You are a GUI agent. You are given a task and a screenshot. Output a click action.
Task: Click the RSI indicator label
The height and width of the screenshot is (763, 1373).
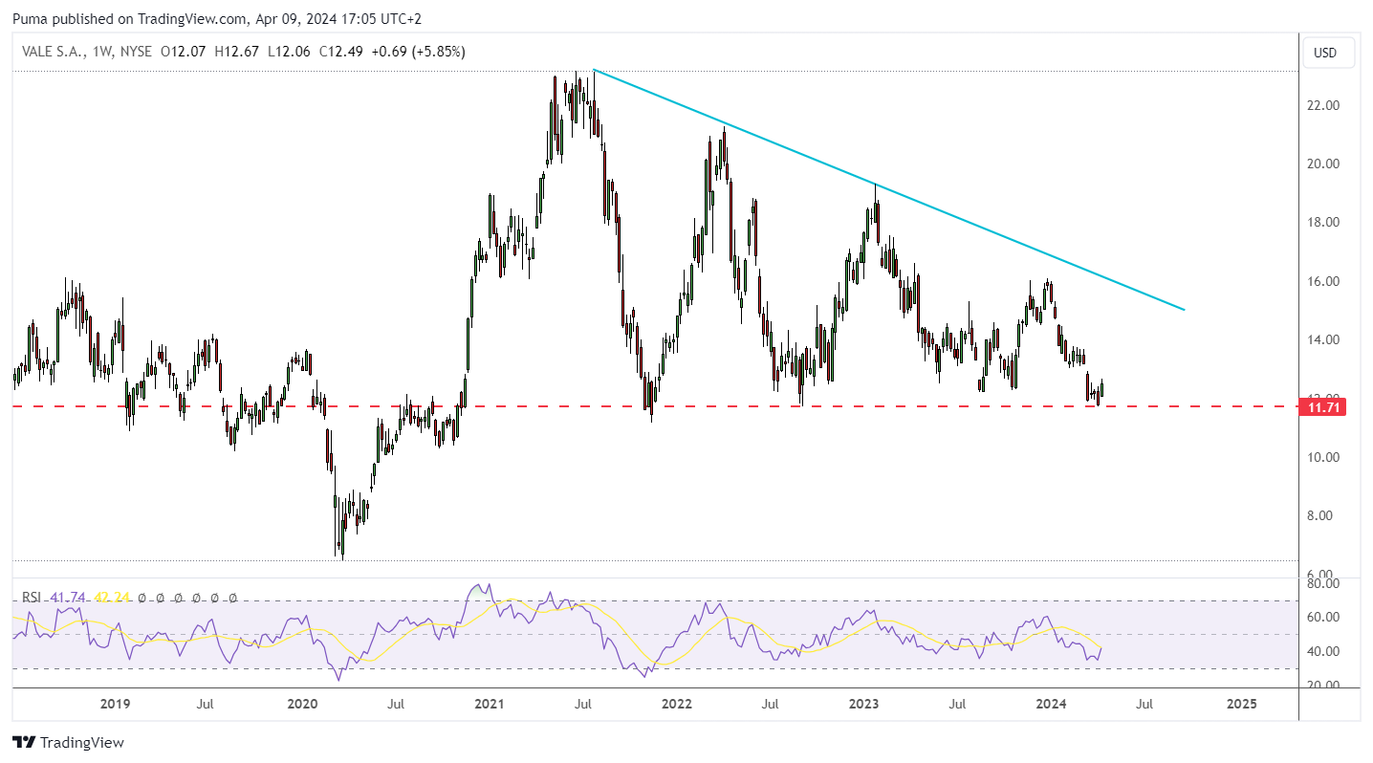point(33,598)
